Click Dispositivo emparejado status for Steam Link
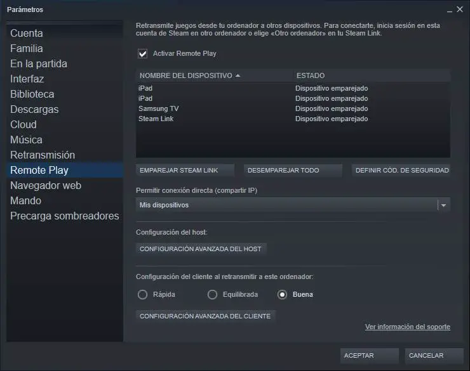 [x=332, y=119]
